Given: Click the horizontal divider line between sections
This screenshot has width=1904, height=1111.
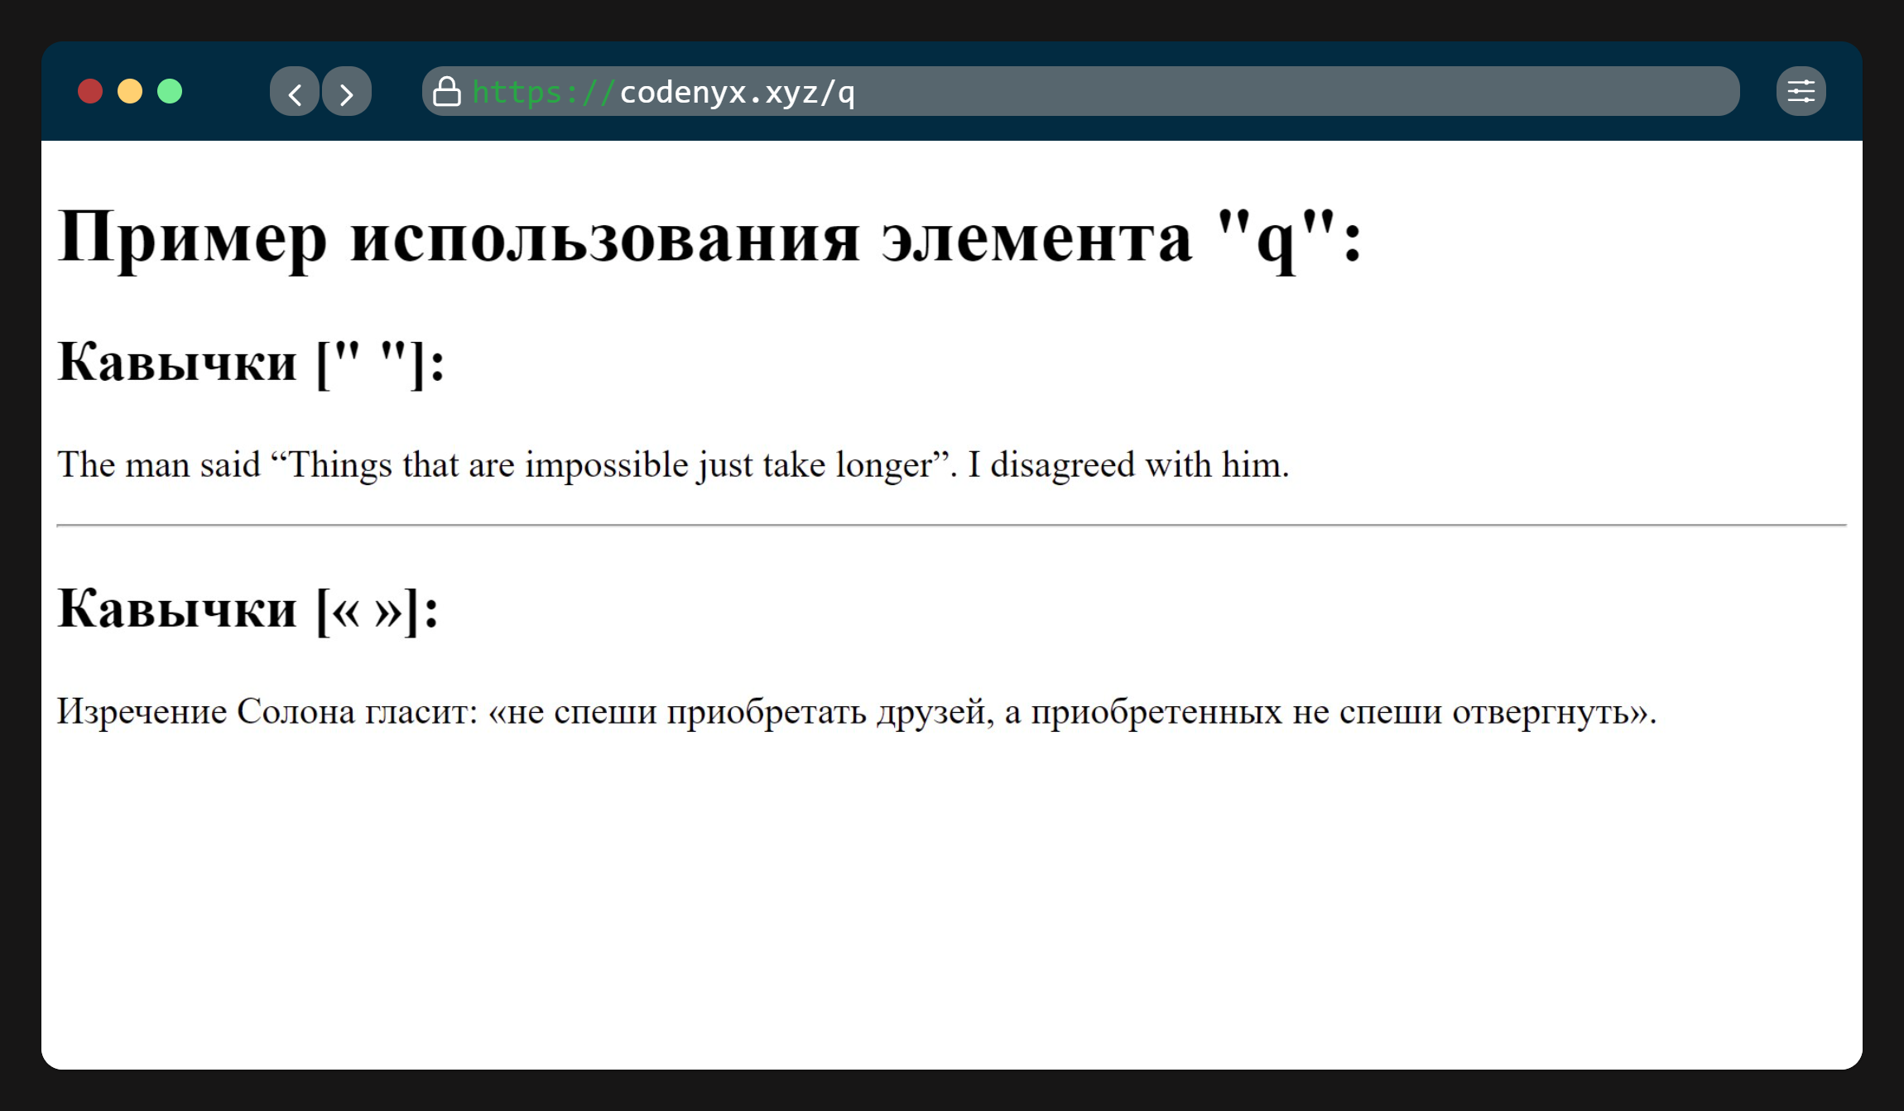Looking at the screenshot, I should pyautogui.click(x=951, y=525).
